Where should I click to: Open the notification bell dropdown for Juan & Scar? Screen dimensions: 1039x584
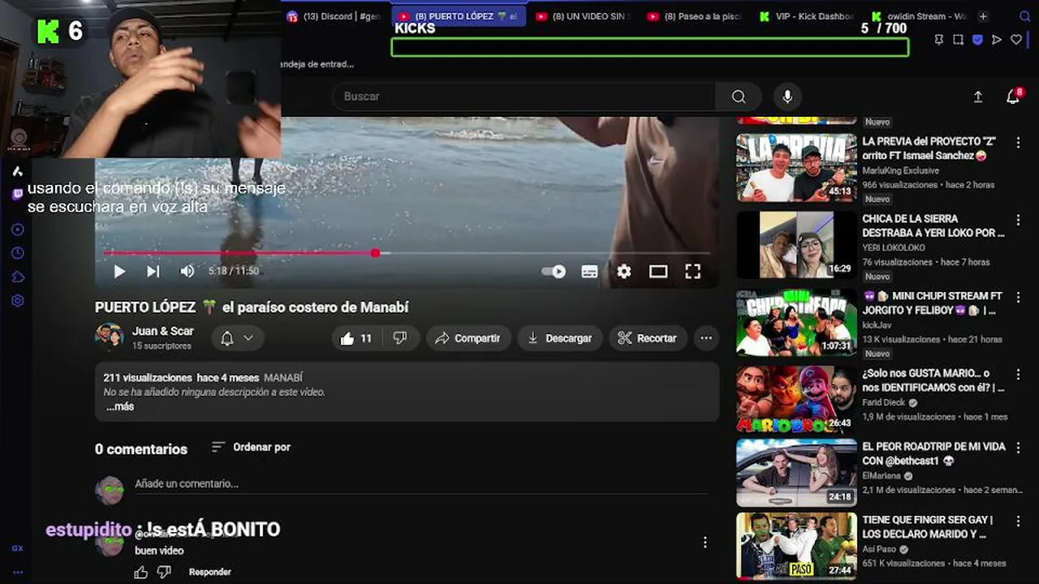click(x=238, y=338)
